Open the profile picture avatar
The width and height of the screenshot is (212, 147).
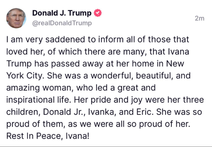16,18
